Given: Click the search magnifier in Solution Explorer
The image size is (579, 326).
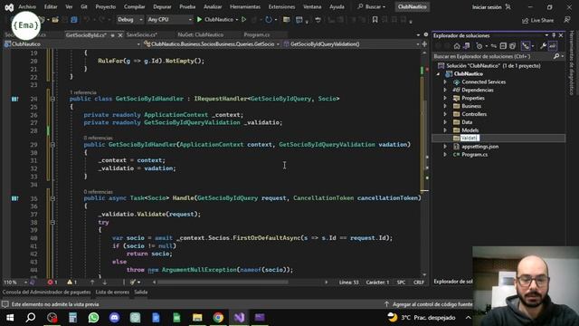Looking at the screenshot, I should point(556,56).
